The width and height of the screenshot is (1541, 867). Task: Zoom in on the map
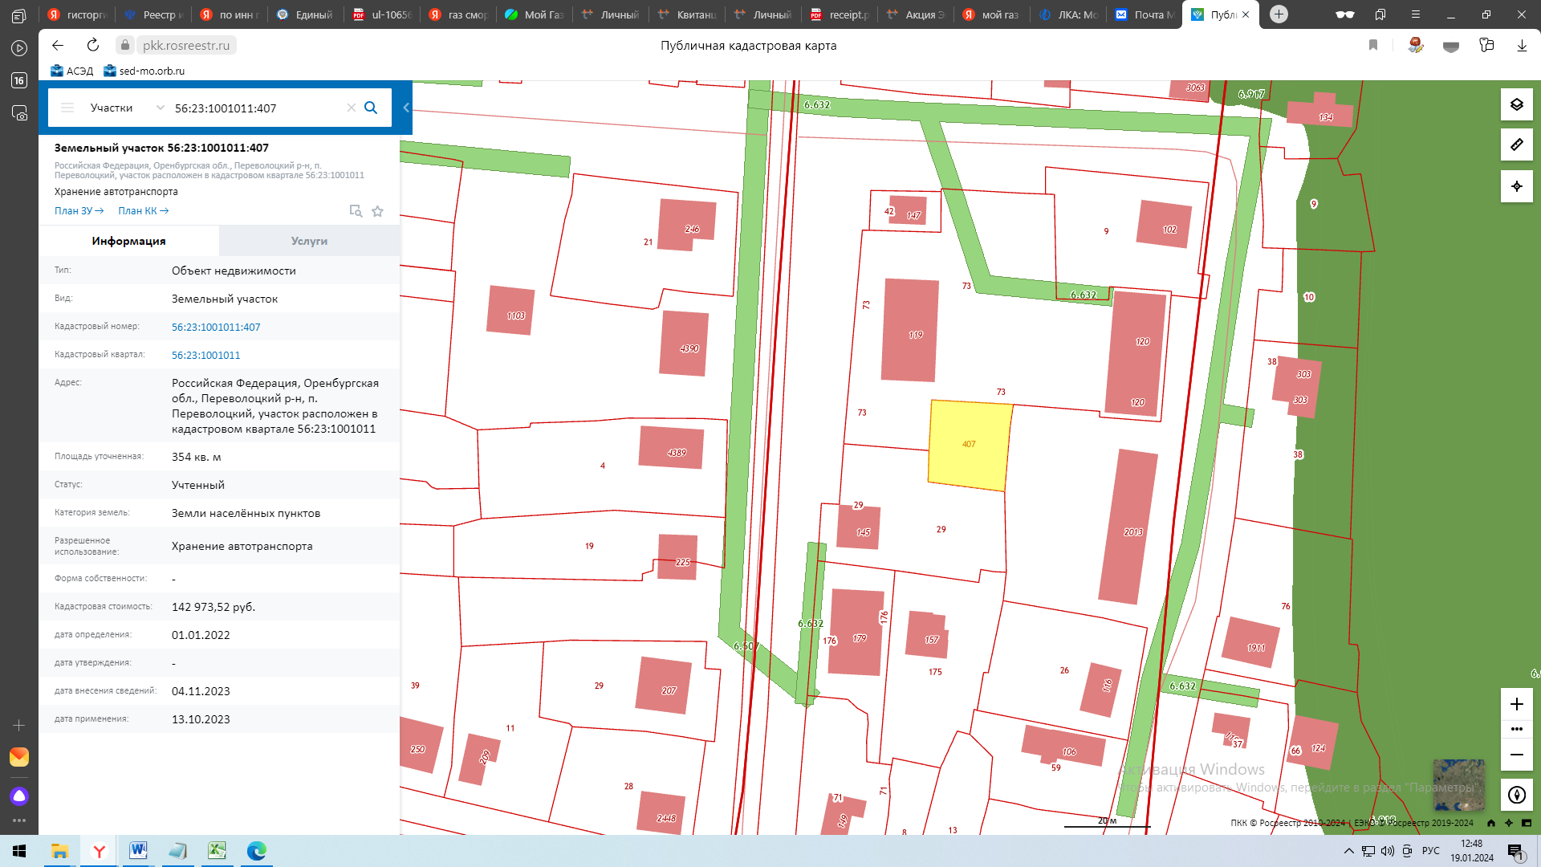click(x=1516, y=704)
